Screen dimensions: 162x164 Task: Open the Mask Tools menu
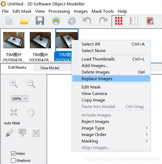103,11
